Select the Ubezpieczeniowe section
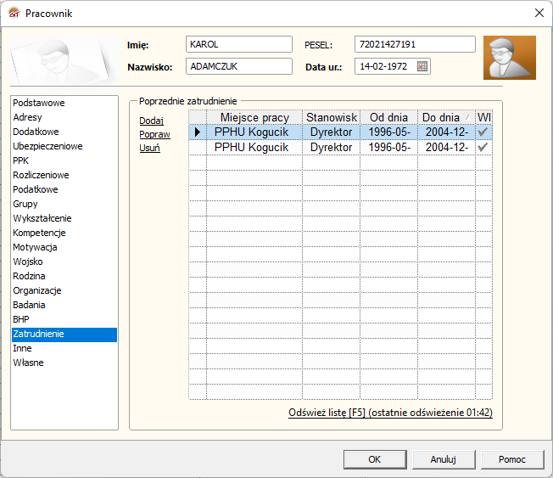This screenshot has width=553, height=478. pyautogui.click(x=47, y=146)
